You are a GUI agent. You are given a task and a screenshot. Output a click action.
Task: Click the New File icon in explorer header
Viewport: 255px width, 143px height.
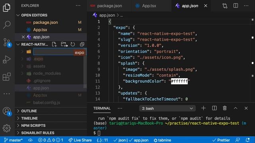click(x=54, y=44)
